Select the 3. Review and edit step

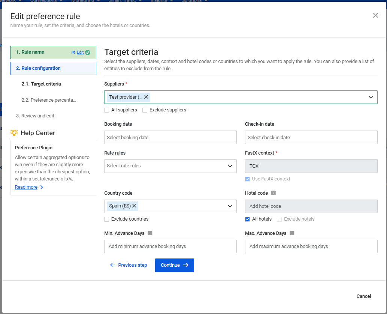coord(35,116)
